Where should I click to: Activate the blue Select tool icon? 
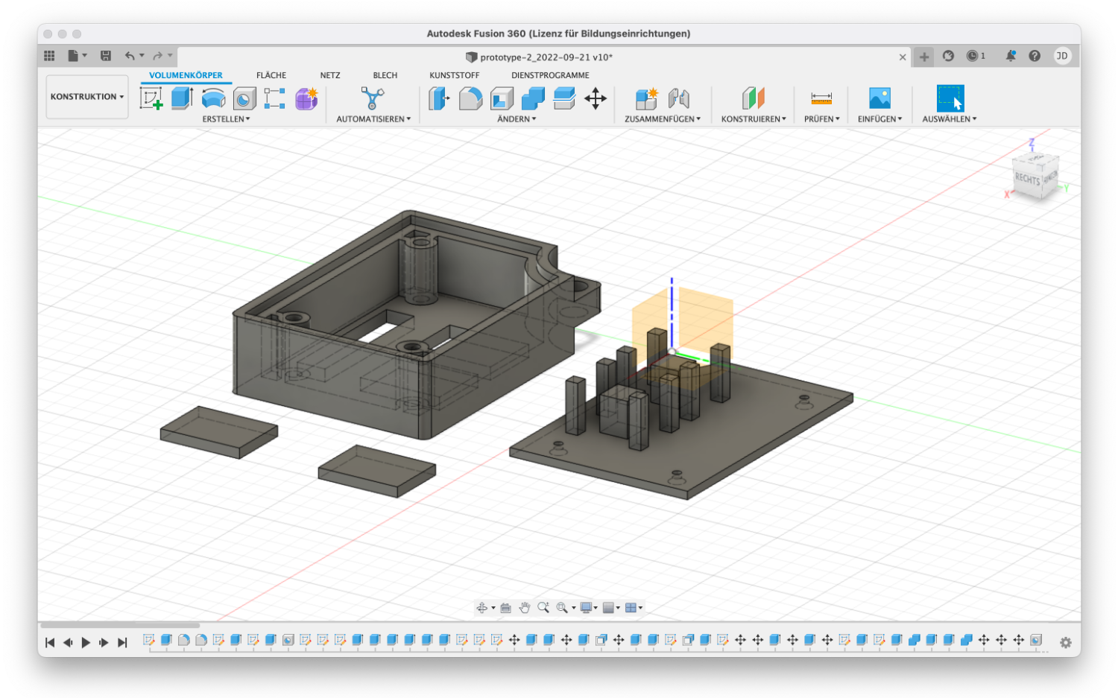coord(950,98)
